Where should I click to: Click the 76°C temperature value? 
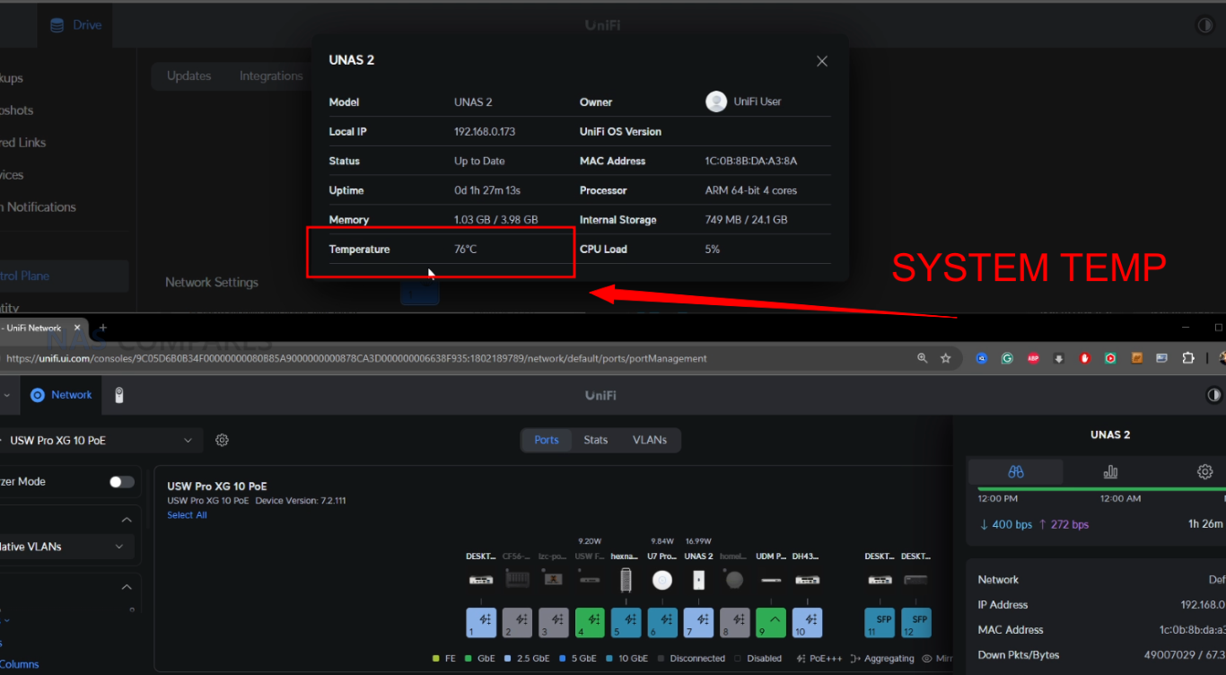(466, 250)
